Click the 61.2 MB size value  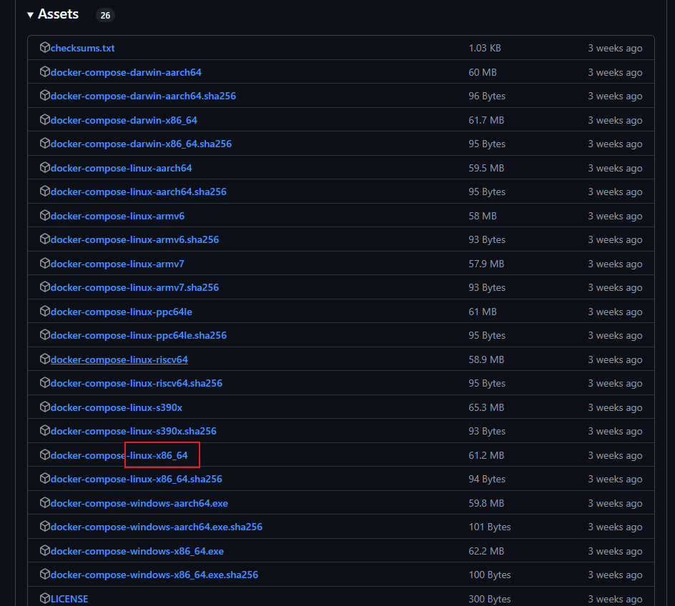click(x=486, y=455)
